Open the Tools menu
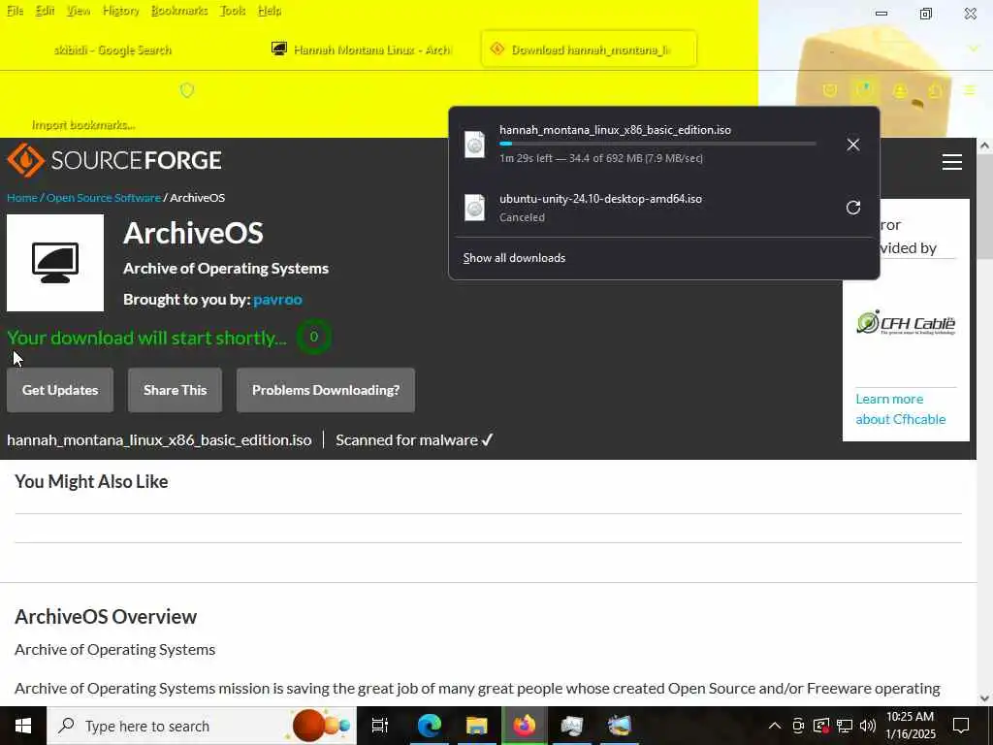This screenshot has height=745, width=993. [233, 11]
